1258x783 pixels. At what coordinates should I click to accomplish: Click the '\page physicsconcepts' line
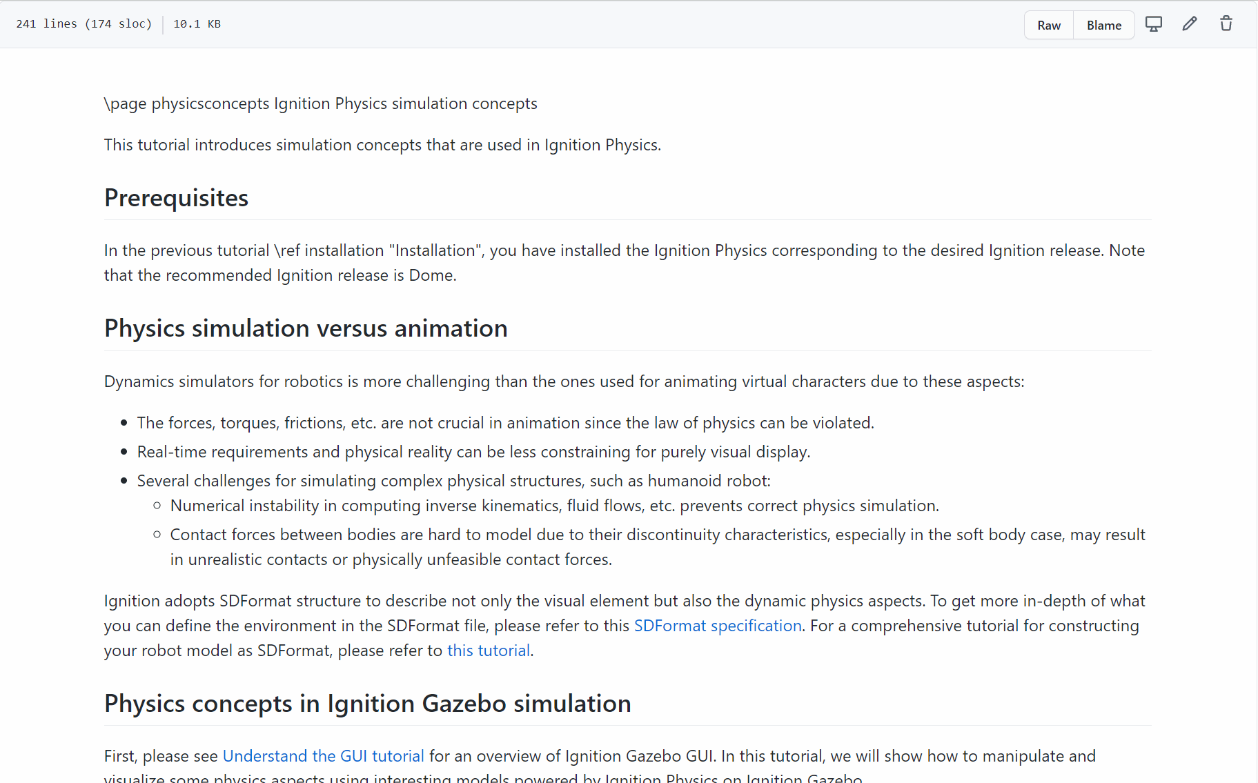pos(321,103)
